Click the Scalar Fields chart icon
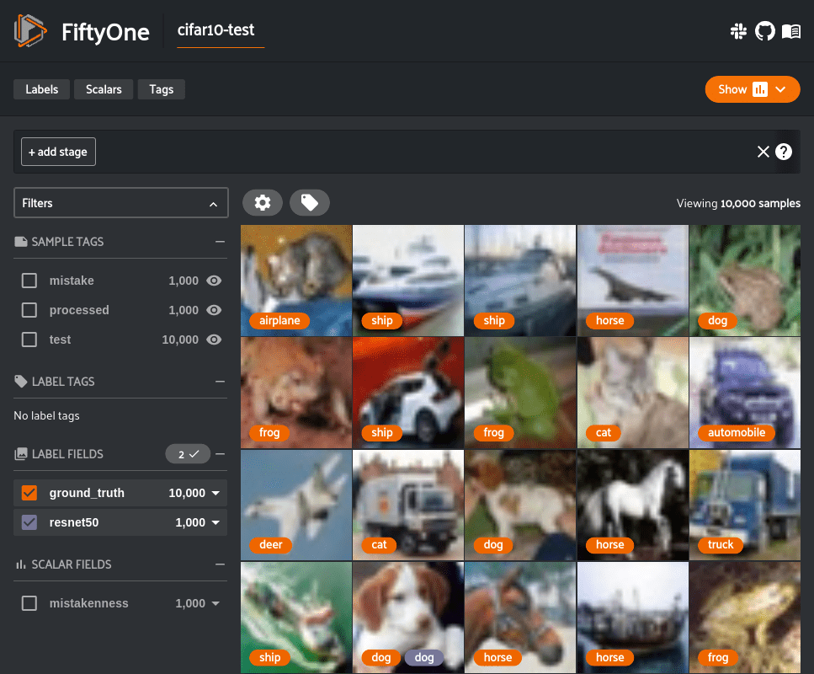Viewport: 814px width, 674px height. coord(21,564)
